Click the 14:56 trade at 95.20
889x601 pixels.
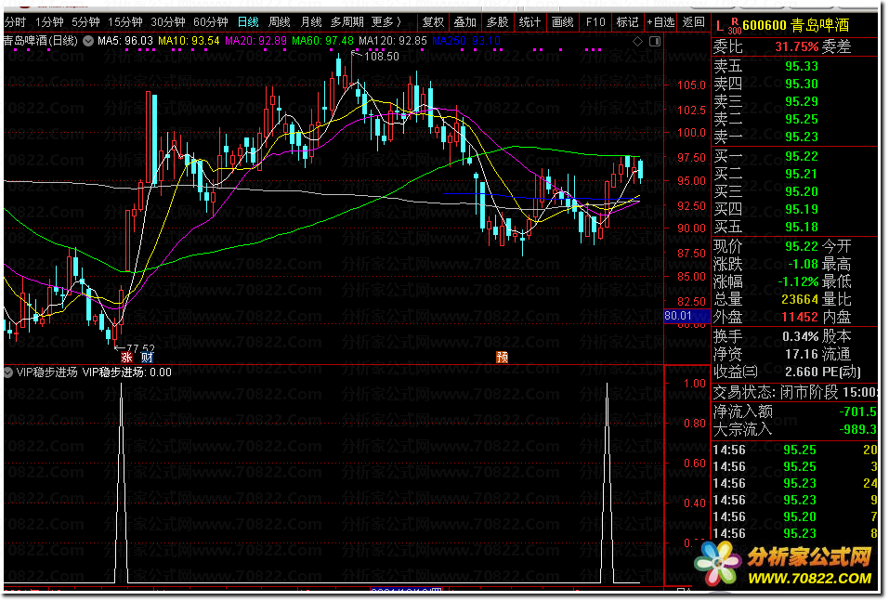(794, 517)
